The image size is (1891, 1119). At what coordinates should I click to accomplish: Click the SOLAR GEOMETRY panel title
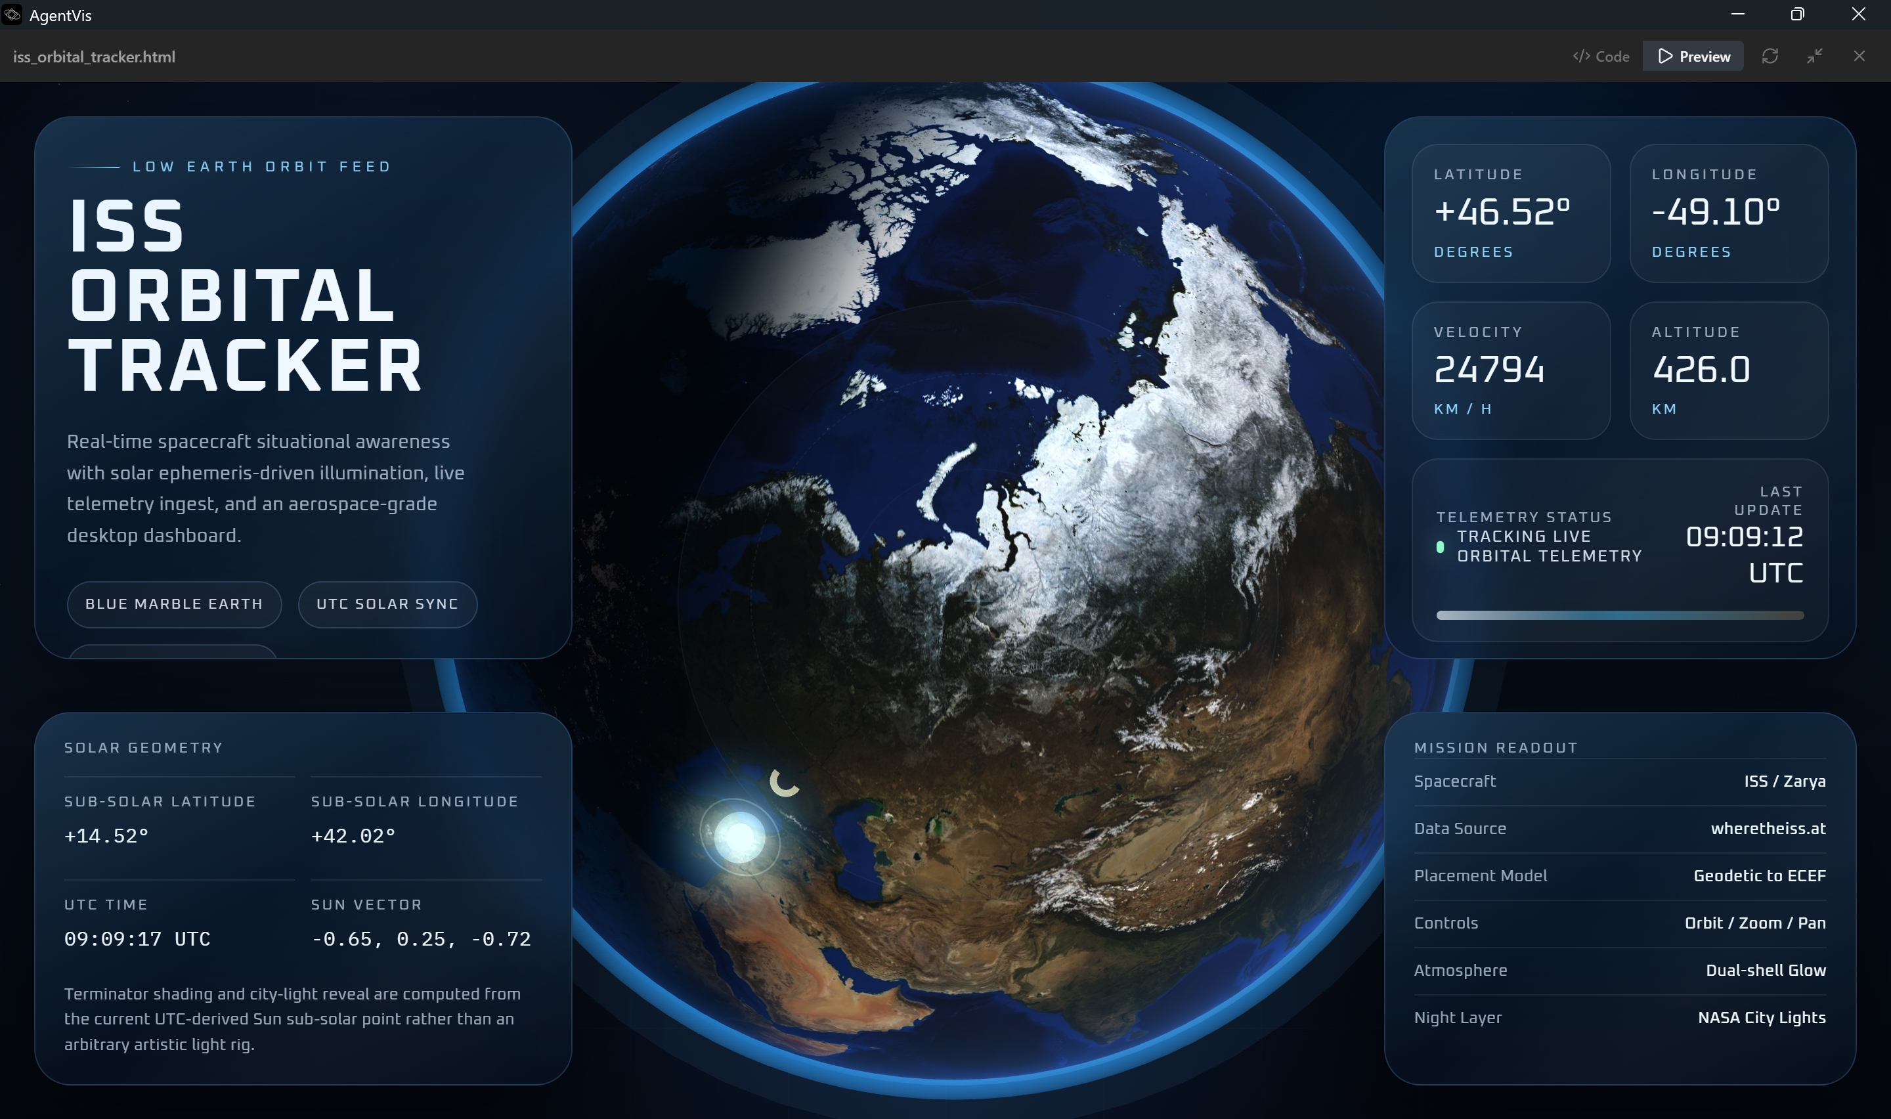pos(143,748)
